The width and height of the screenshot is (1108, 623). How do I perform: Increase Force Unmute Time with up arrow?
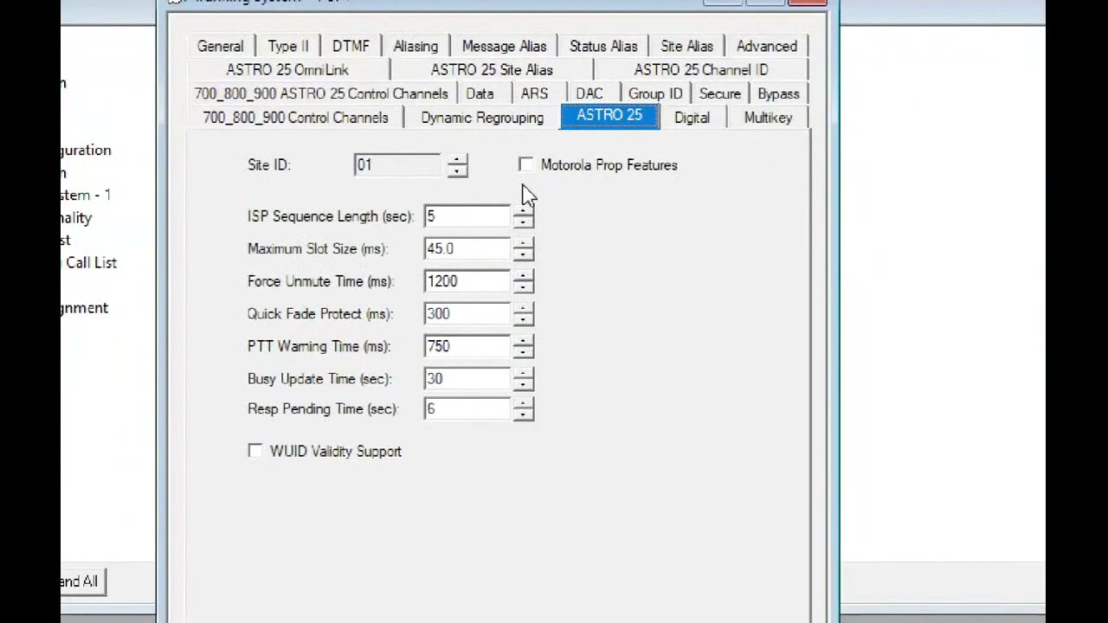pyautogui.click(x=523, y=276)
